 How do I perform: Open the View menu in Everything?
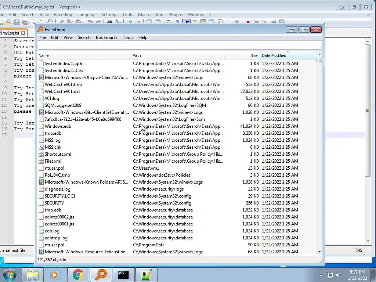(x=68, y=37)
